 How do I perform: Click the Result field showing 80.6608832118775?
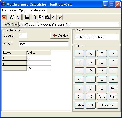click(96, 37)
